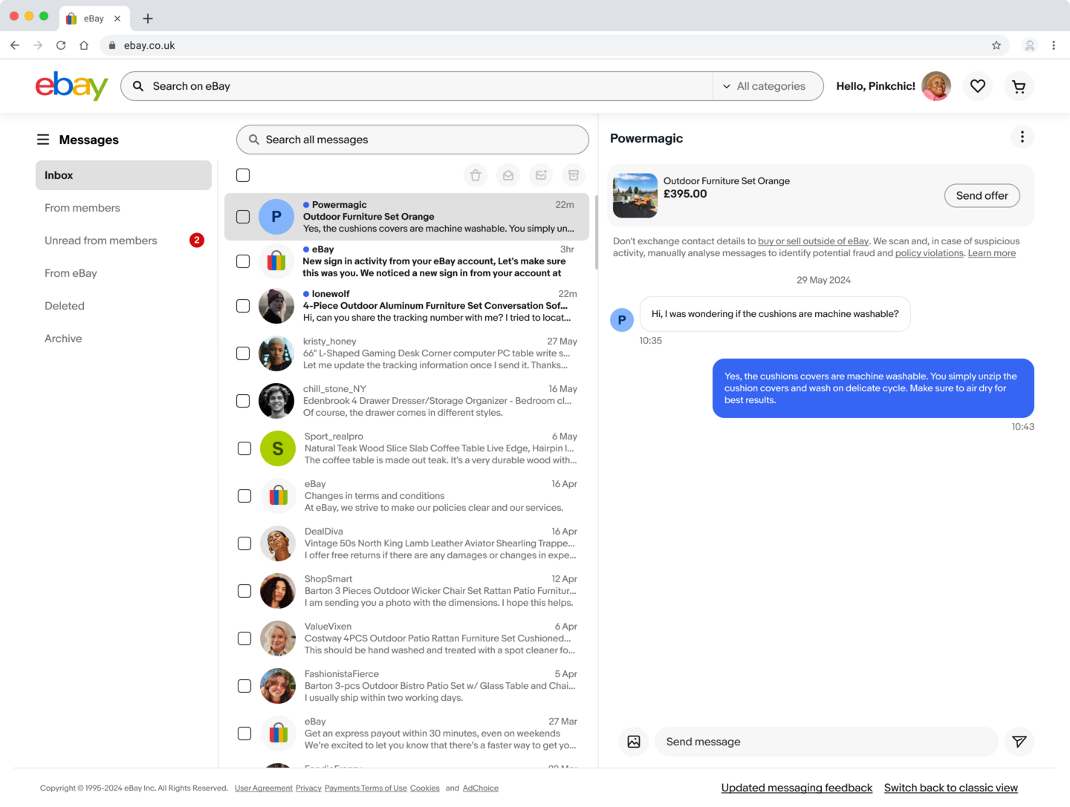Click the send message paper plane icon

tap(1019, 742)
